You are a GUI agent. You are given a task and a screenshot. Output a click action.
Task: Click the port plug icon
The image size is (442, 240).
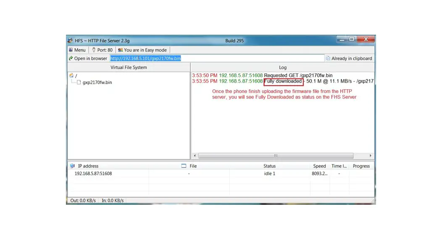[x=94, y=50]
